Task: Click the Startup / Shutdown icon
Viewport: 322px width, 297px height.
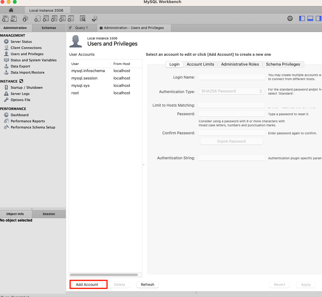Action: pyautogui.click(x=6, y=87)
